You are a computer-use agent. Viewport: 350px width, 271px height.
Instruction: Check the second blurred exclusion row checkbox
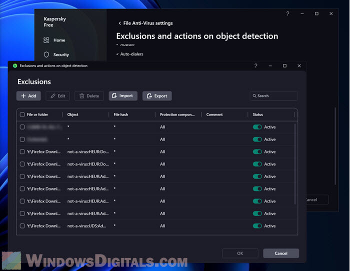22,139
